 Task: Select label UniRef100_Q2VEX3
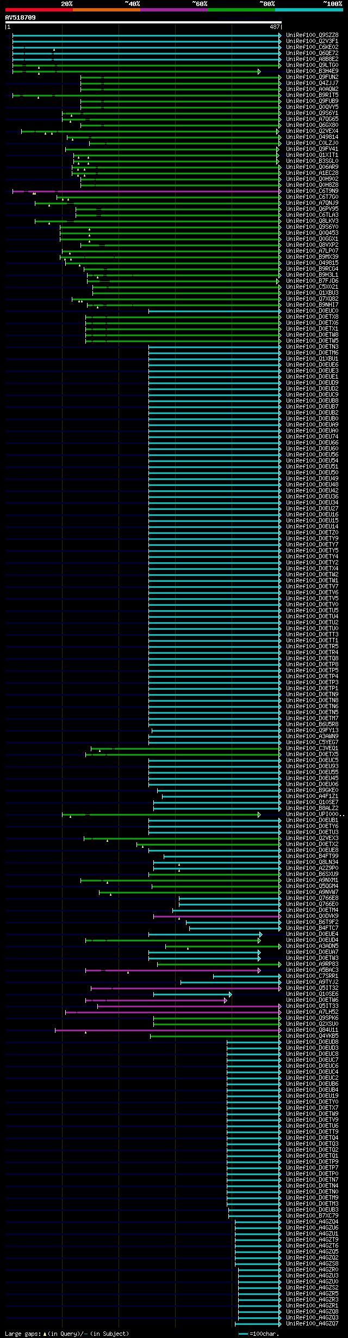312,838
